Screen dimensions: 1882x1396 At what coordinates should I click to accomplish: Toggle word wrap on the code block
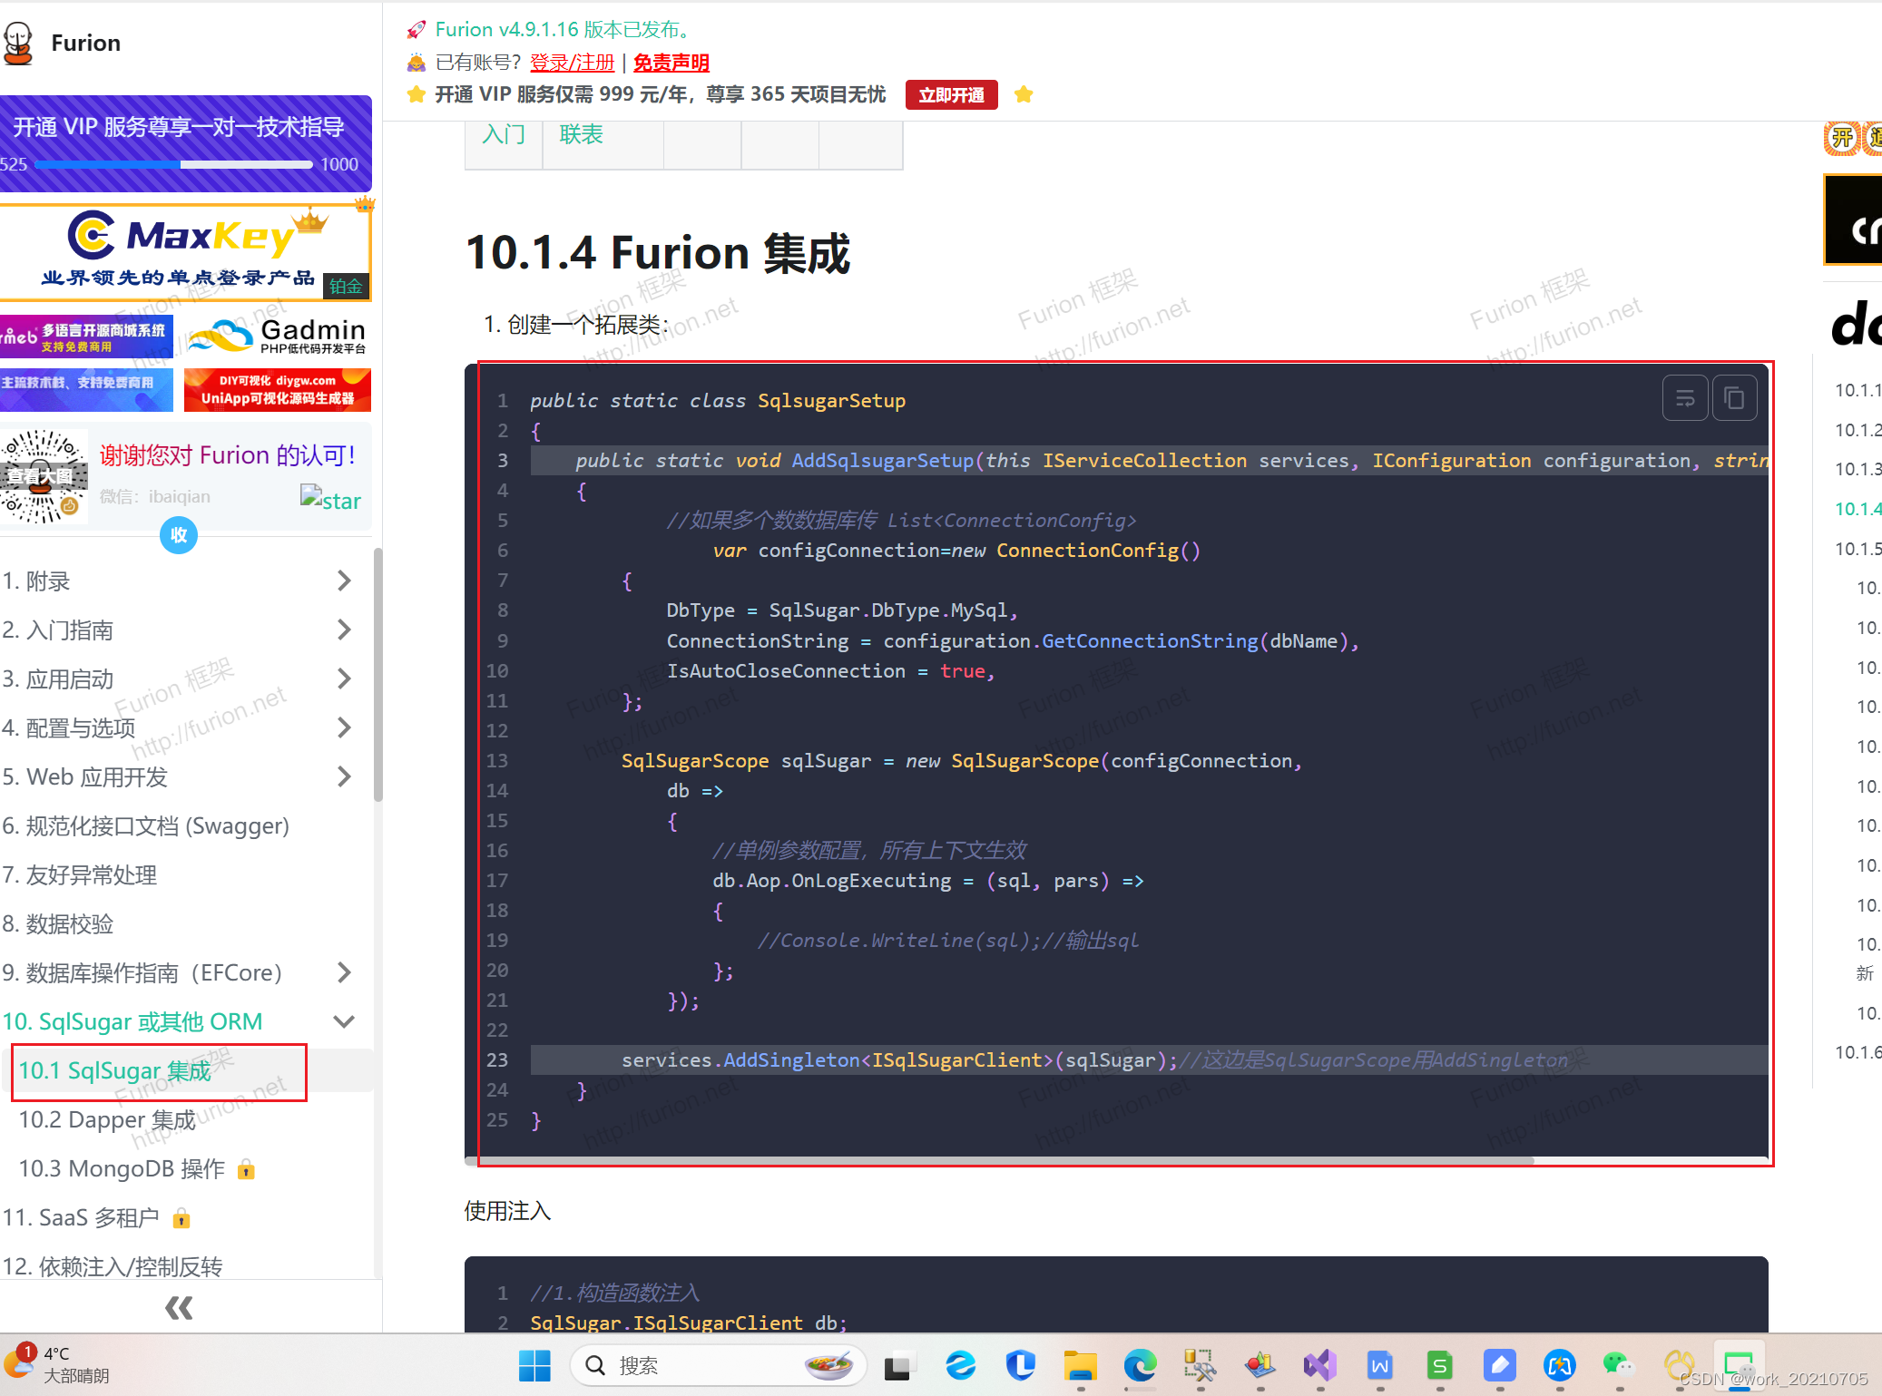tap(1685, 397)
